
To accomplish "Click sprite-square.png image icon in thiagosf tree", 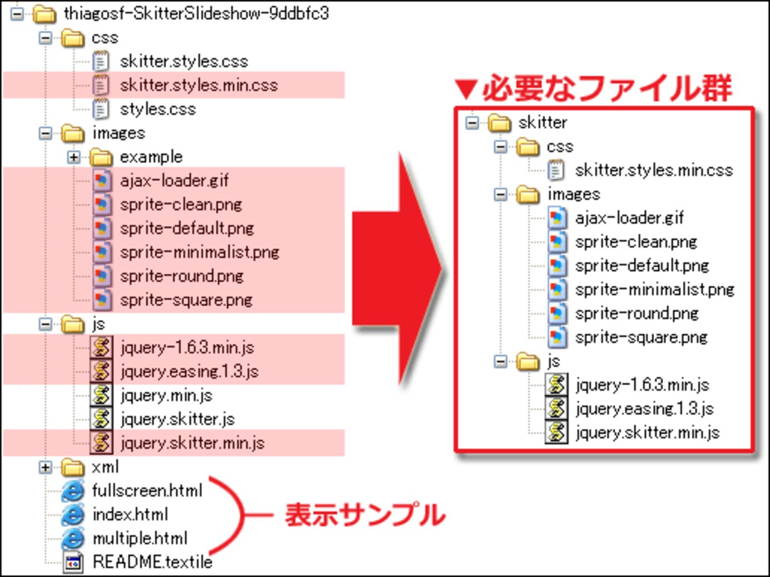I will (x=101, y=300).
